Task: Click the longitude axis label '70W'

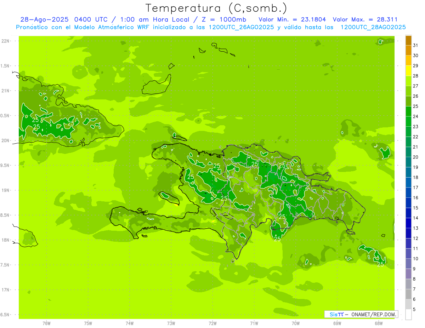Action: point(296,323)
